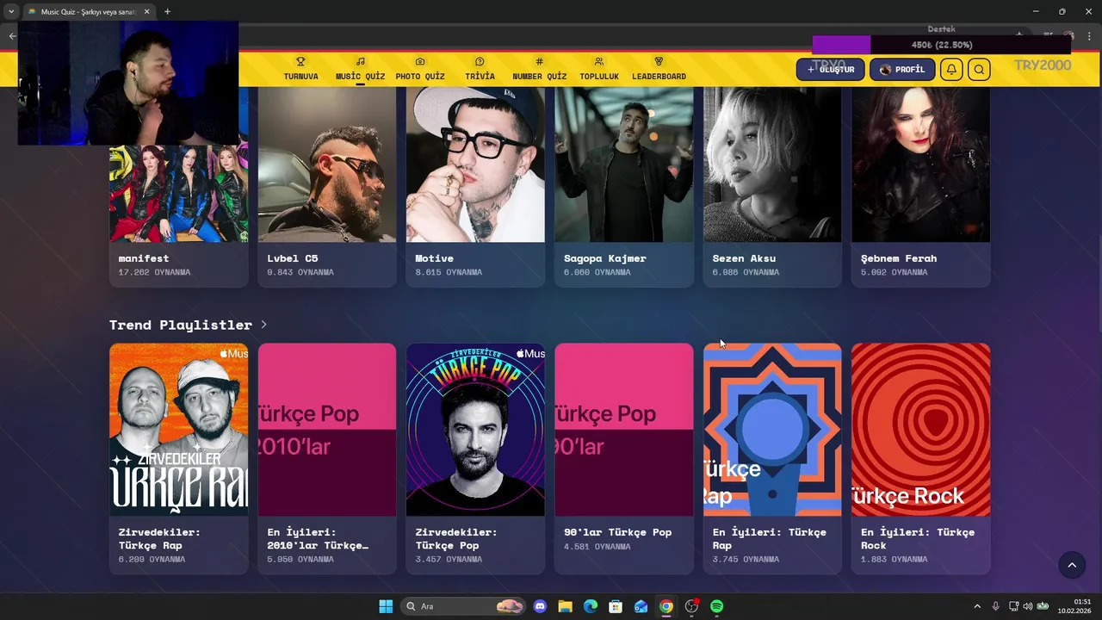Open the network tray icon
The image size is (1102, 620).
1013,606
